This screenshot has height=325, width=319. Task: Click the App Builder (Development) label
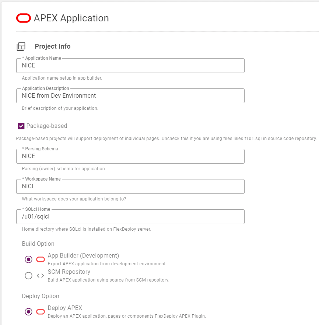(x=83, y=256)
